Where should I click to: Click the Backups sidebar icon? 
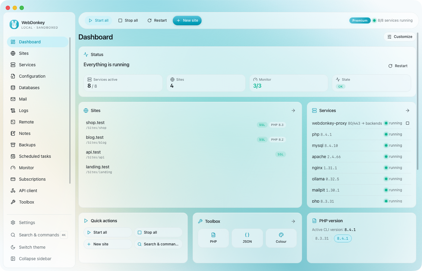13,145
